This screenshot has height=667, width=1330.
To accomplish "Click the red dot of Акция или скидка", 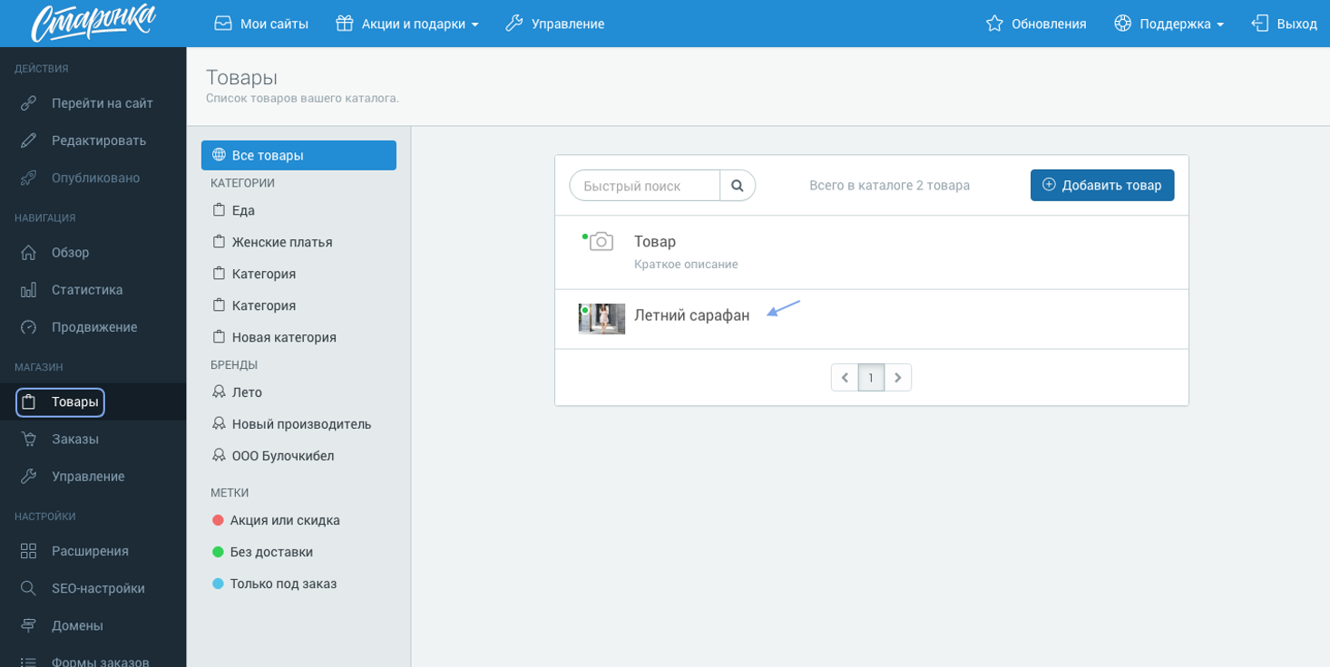I will point(218,520).
